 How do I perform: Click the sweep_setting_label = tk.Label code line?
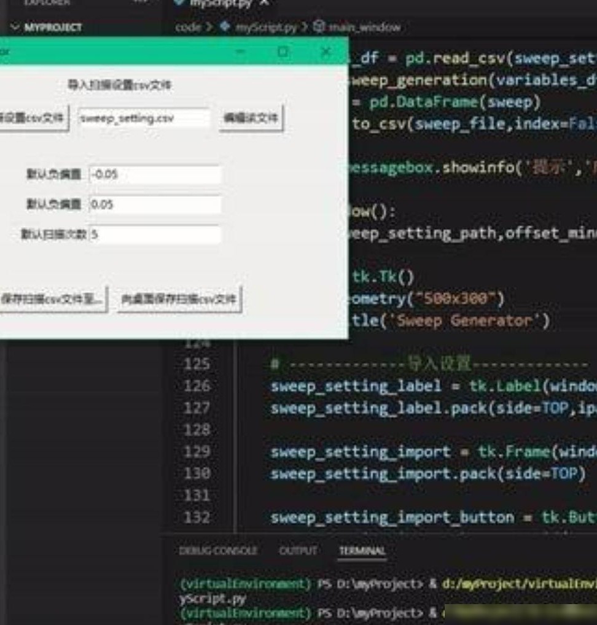coord(434,386)
